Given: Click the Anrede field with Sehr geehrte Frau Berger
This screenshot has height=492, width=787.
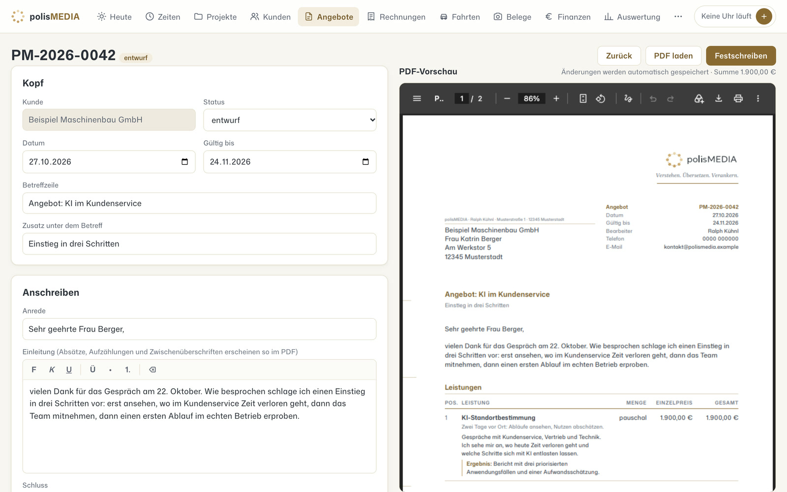Looking at the screenshot, I should 199,329.
